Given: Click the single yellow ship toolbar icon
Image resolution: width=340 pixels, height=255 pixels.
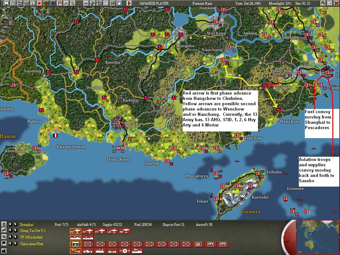Looking at the screenshot, I should 66,3.
